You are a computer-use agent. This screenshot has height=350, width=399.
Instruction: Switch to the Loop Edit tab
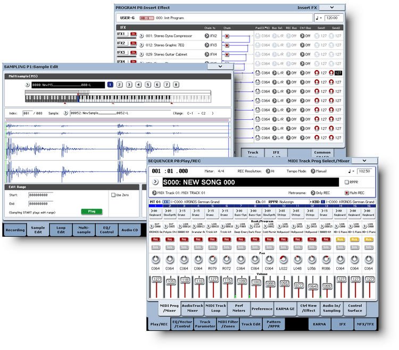pos(61,229)
